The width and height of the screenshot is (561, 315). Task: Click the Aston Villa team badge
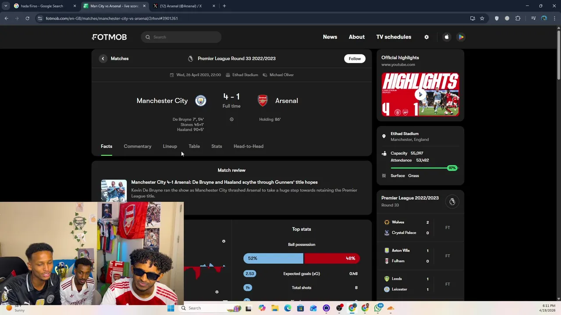pos(387,251)
